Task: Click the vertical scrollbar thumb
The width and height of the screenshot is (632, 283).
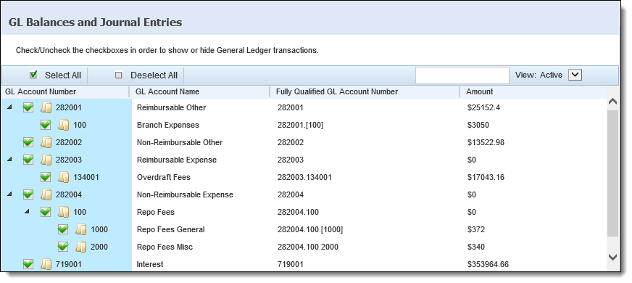Action: (612, 173)
